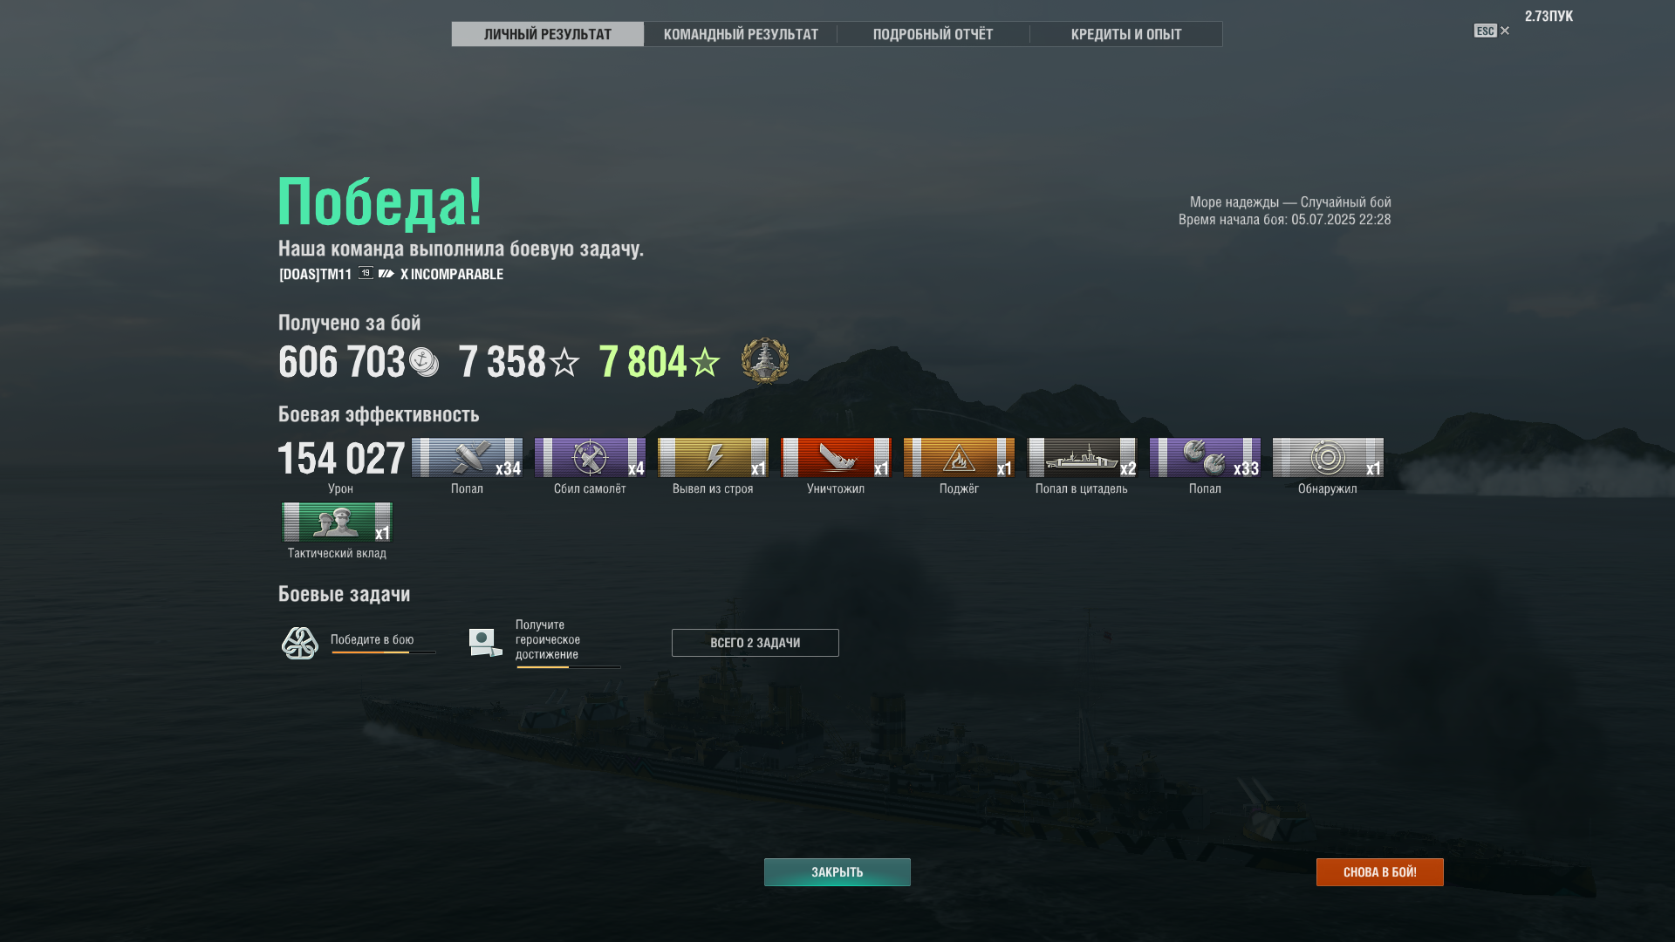This screenshot has width=1675, height=942.
Task: Switch to Командный результат tab
Action: (741, 34)
